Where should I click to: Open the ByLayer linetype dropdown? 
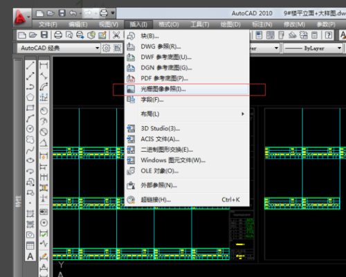click(313, 48)
